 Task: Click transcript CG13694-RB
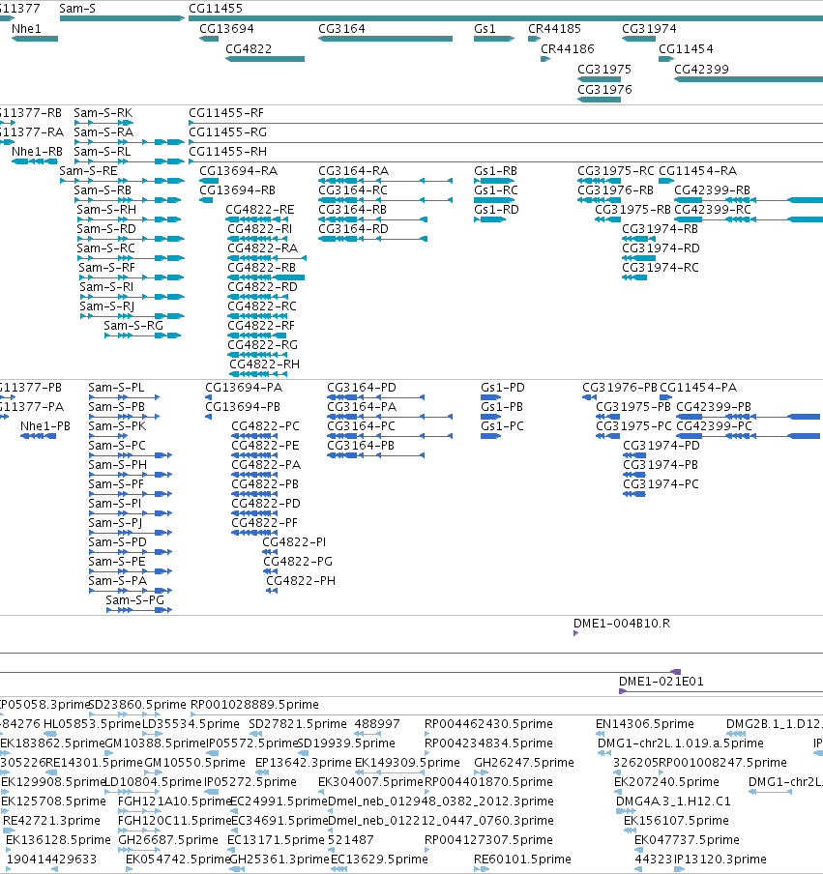[x=237, y=190]
